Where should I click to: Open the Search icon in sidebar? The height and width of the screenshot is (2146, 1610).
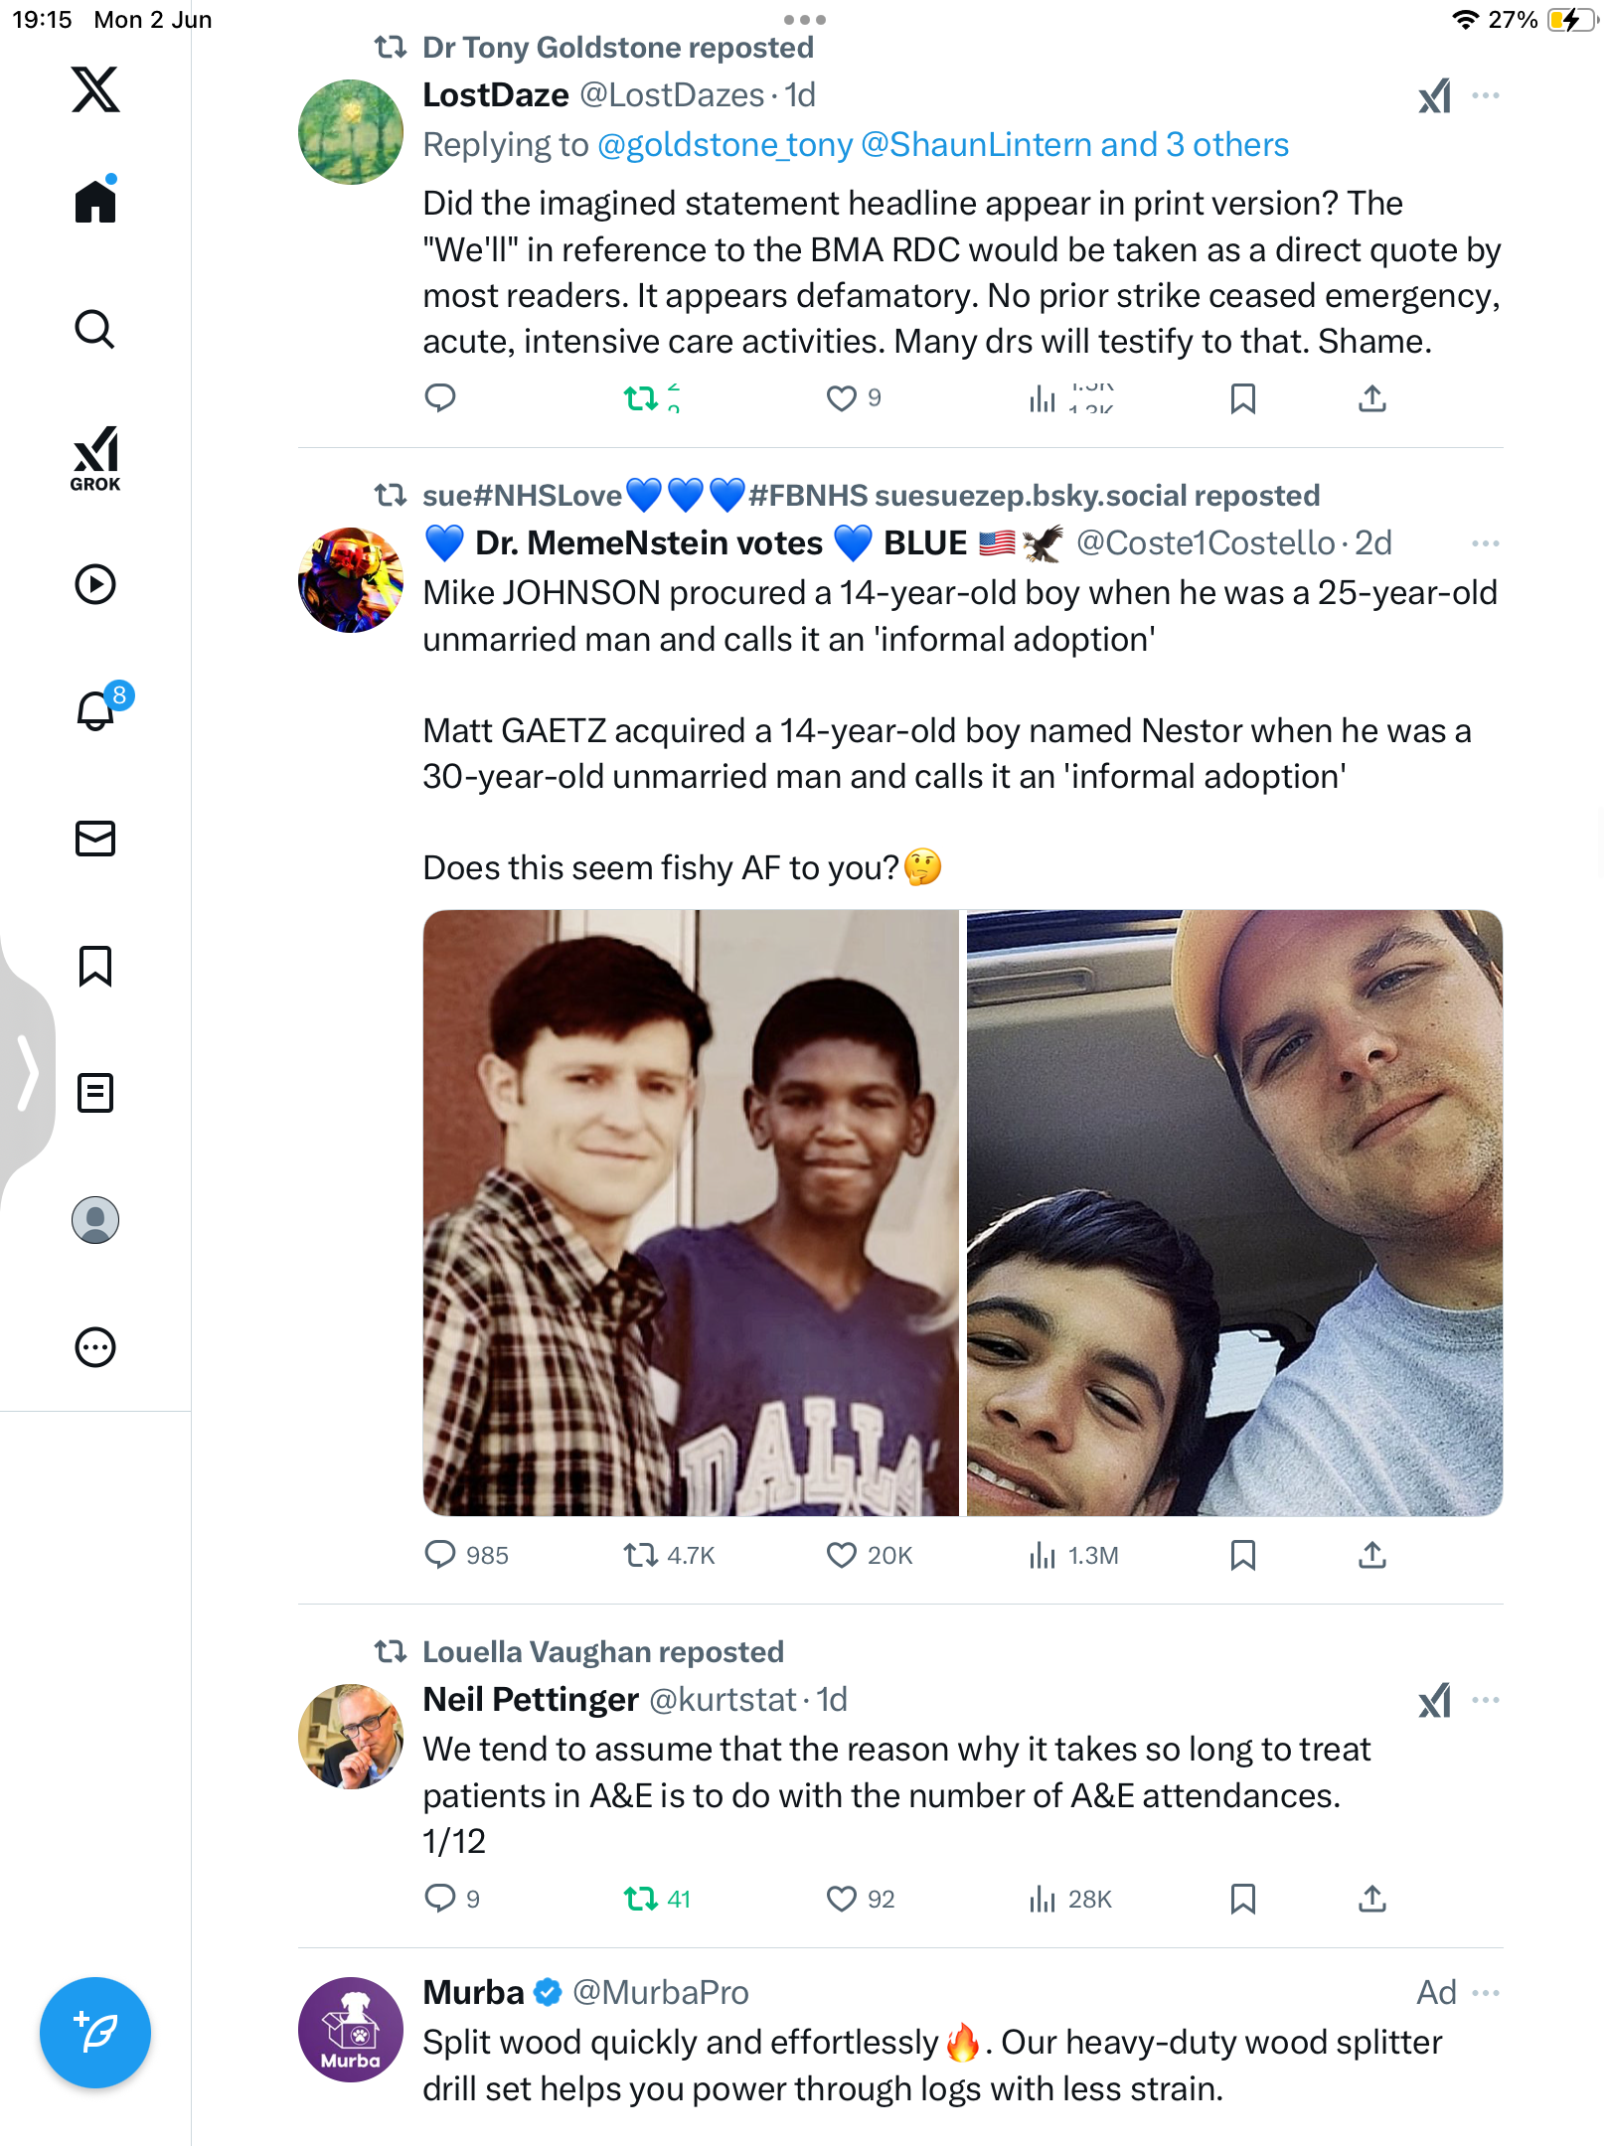95,329
